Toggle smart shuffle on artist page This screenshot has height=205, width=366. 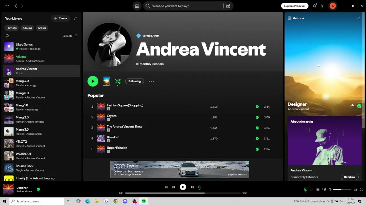(x=118, y=81)
